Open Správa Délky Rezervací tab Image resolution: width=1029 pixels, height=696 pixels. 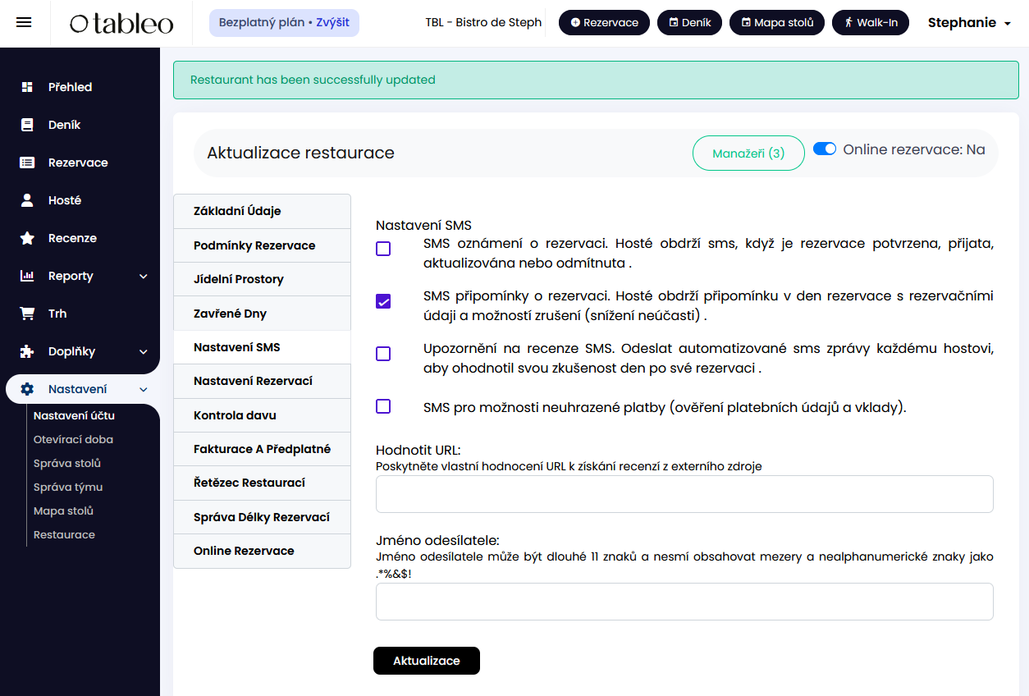[x=262, y=517]
